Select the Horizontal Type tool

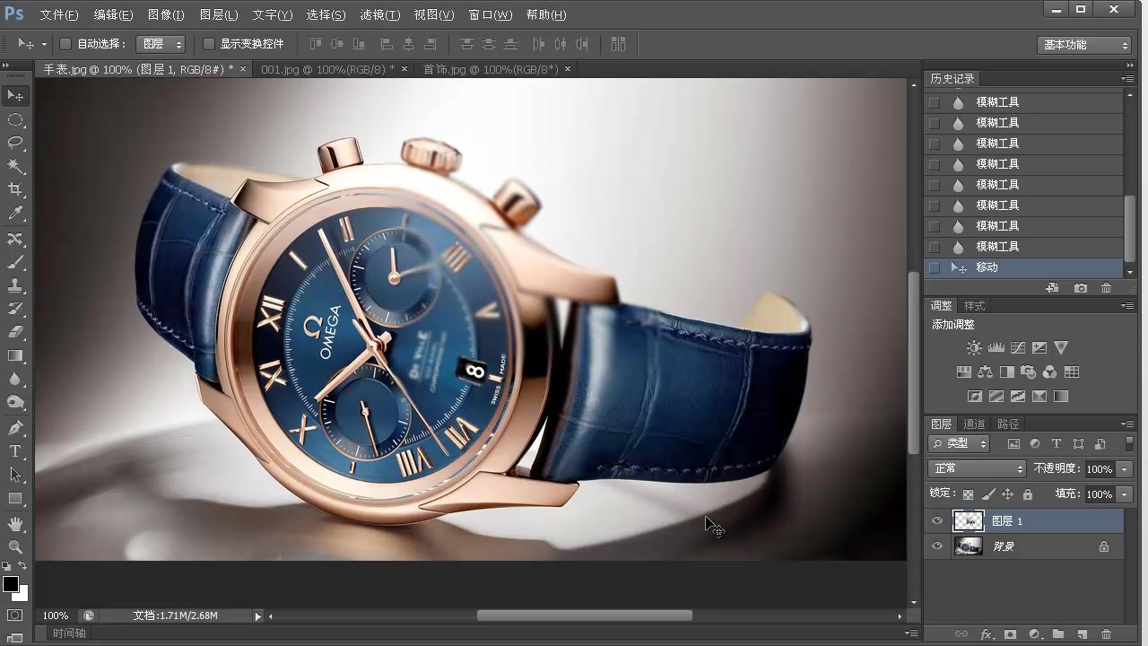tap(15, 451)
